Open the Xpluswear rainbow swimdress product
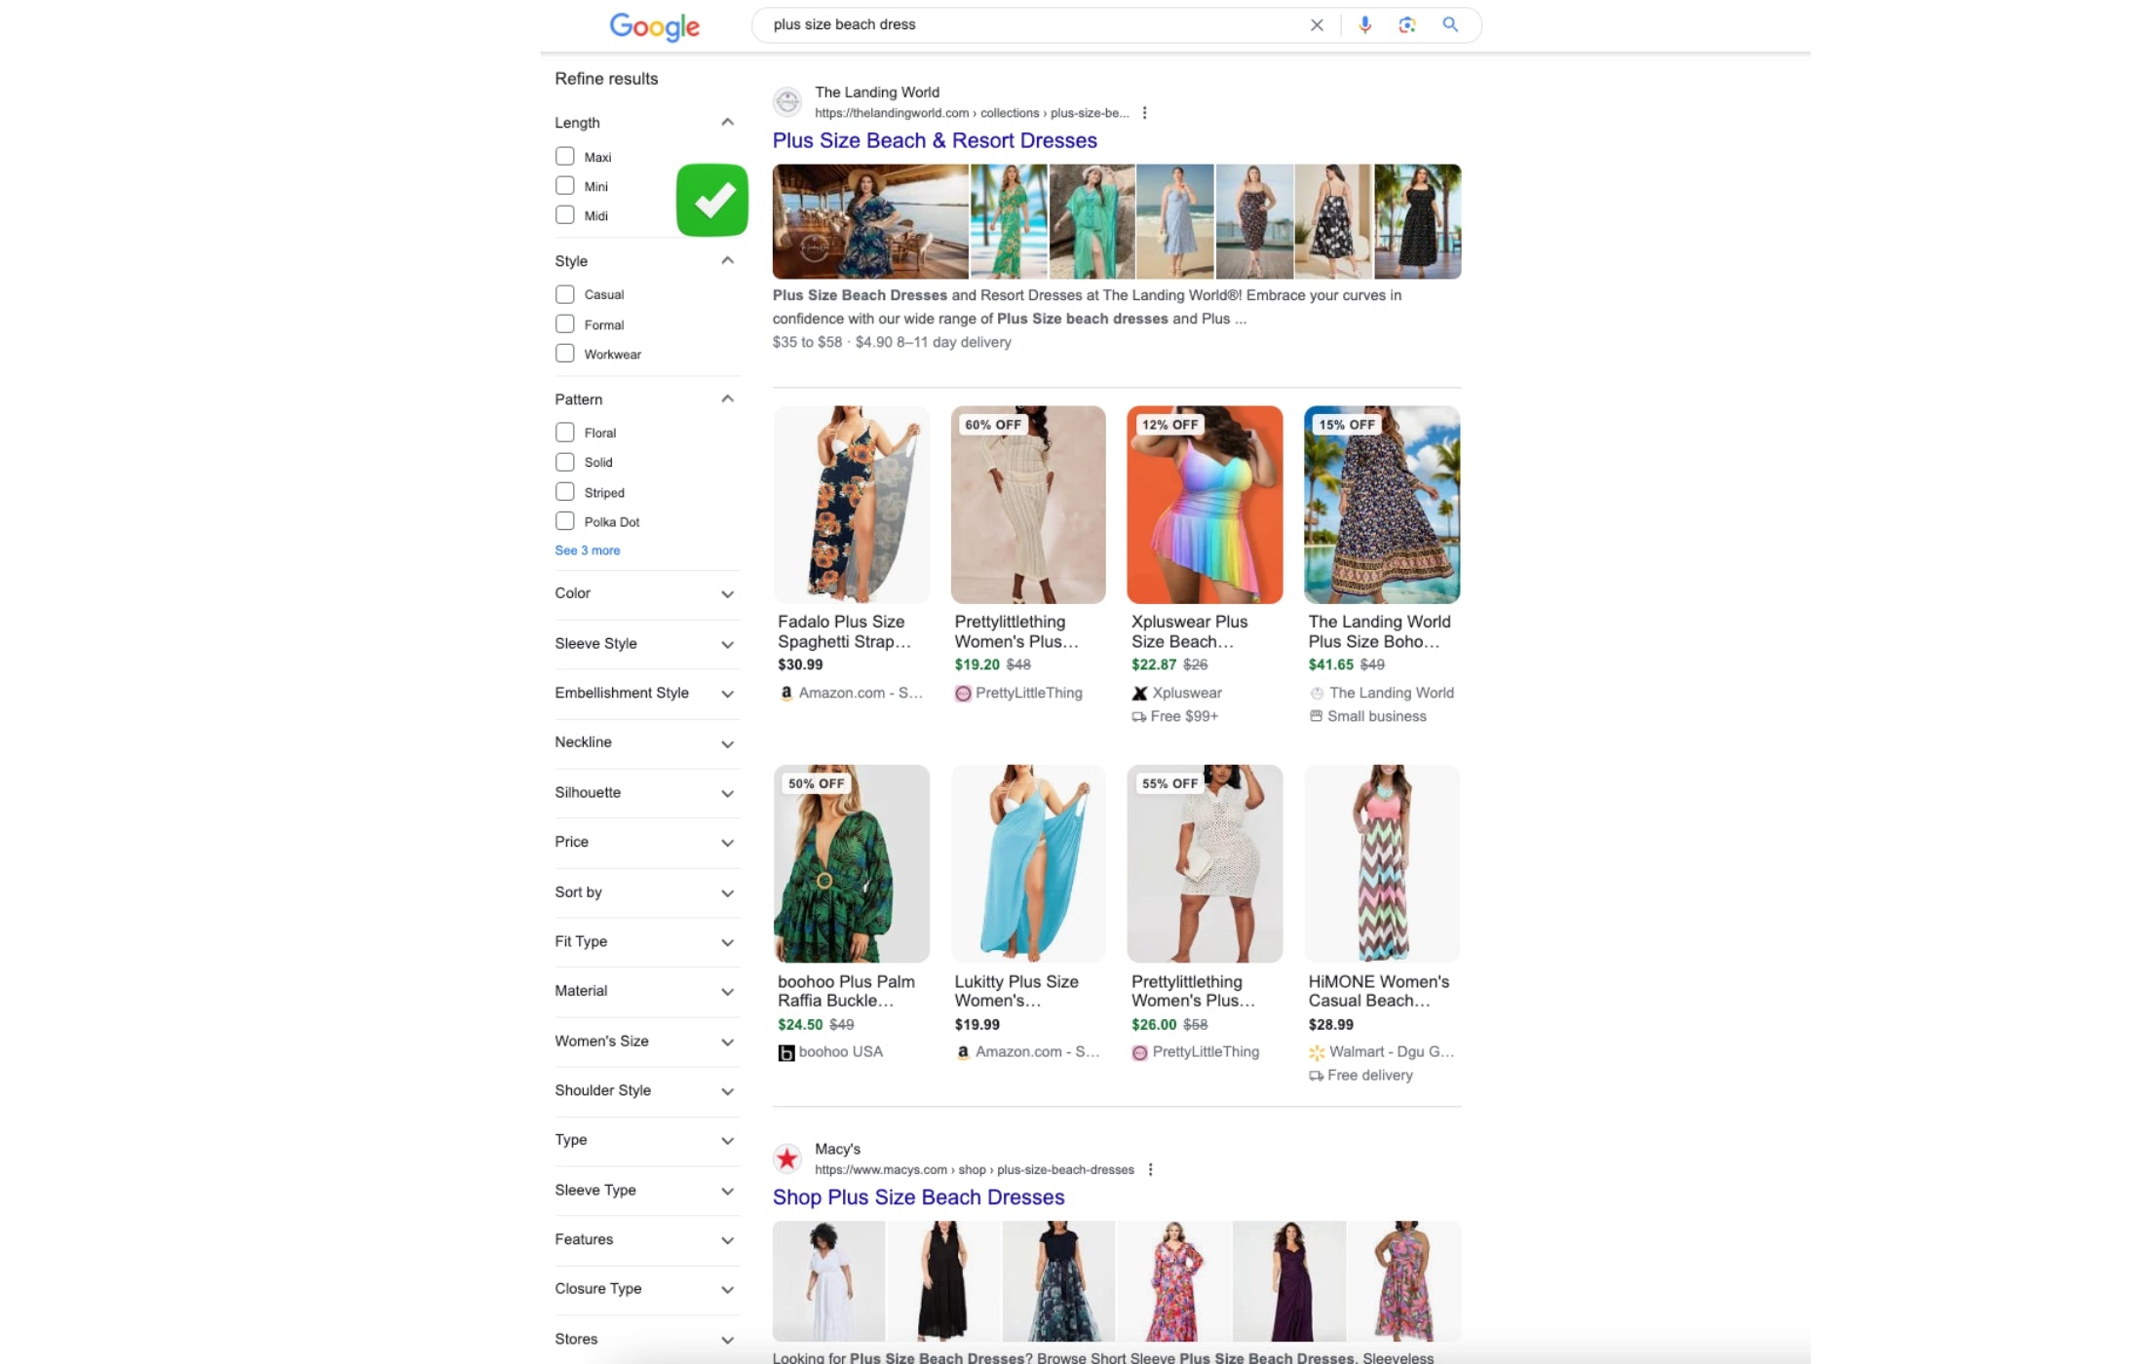 click(1205, 505)
